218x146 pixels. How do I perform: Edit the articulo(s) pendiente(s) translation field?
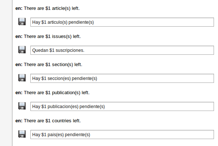tap(122, 22)
